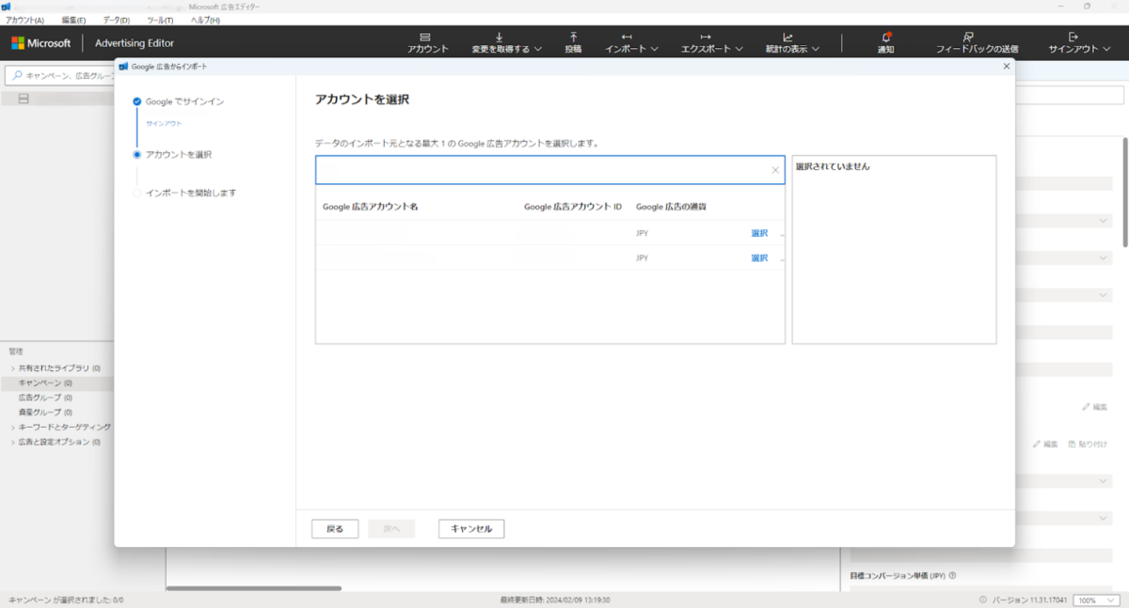1129x608 pixels.
Task: Open the インポート toolbar dropdown
Action: (631, 42)
